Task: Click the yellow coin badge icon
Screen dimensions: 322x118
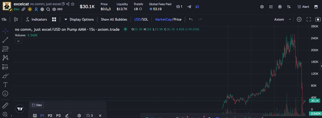Action: coord(30,9)
